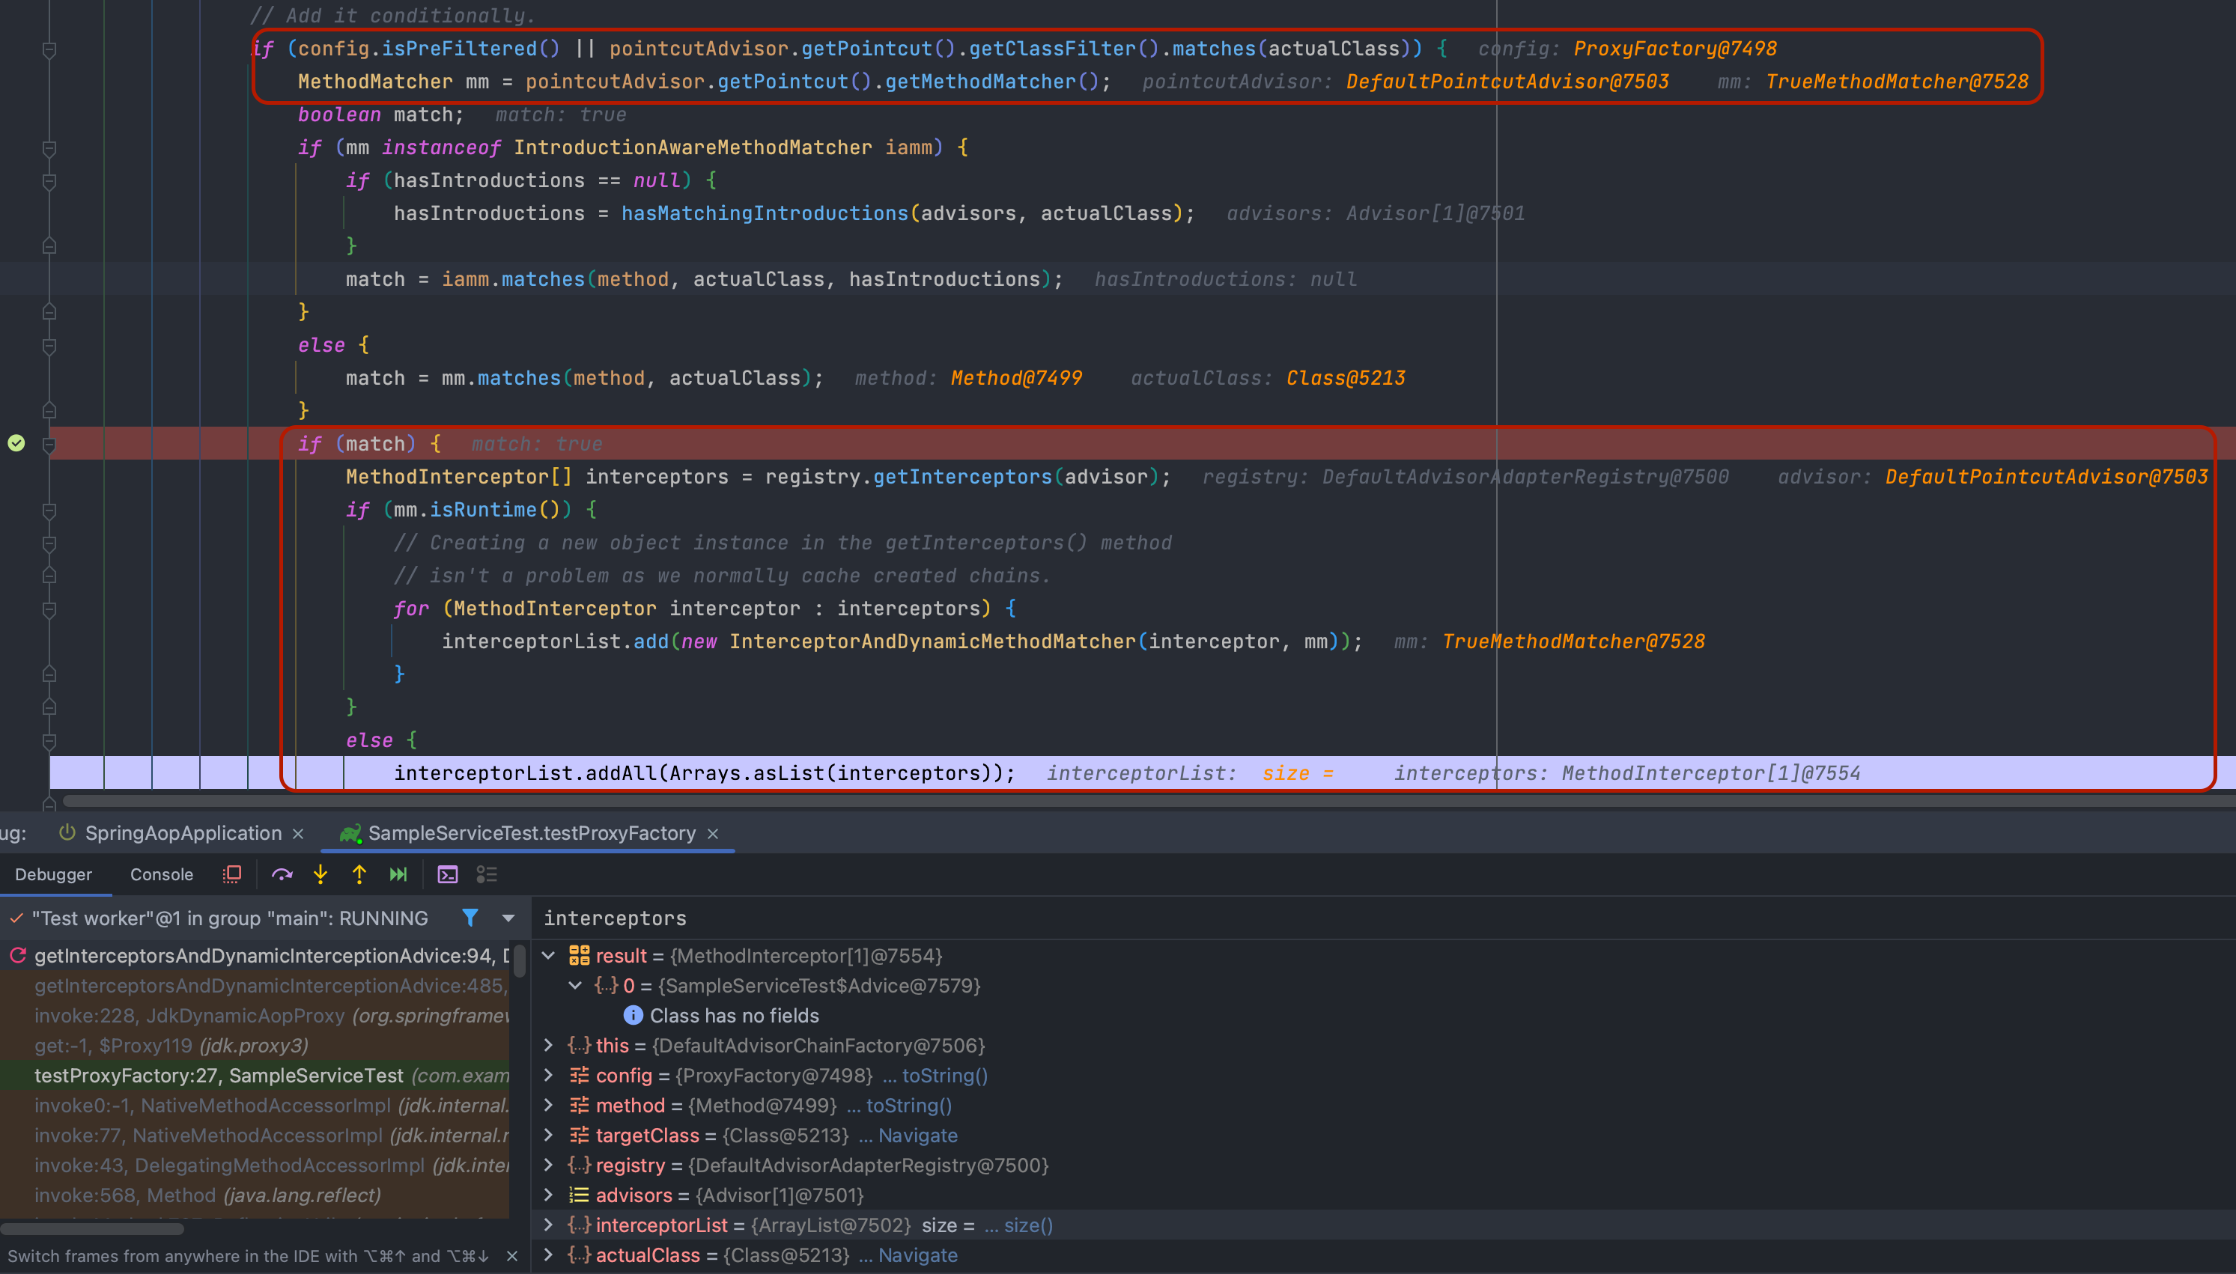Click the Step Into arrow icon
Image resolution: width=2236 pixels, height=1274 pixels.
[320, 874]
